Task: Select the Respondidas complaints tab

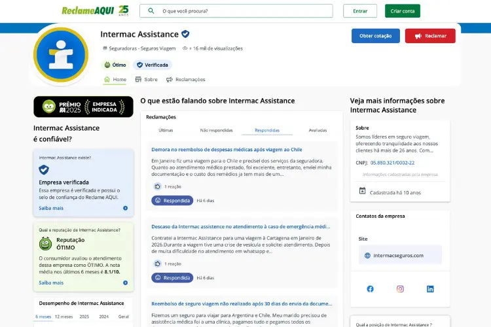Action: [x=267, y=130]
